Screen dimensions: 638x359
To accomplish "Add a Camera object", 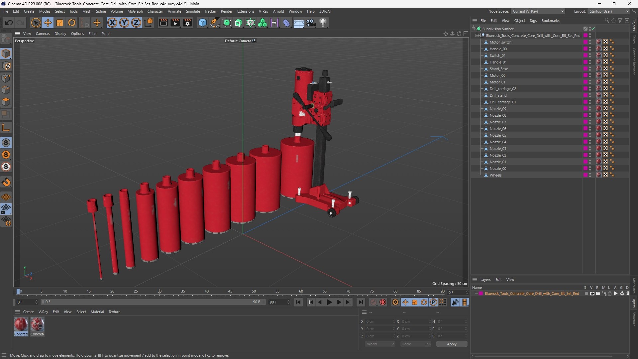I will pyautogui.click(x=311, y=23).
